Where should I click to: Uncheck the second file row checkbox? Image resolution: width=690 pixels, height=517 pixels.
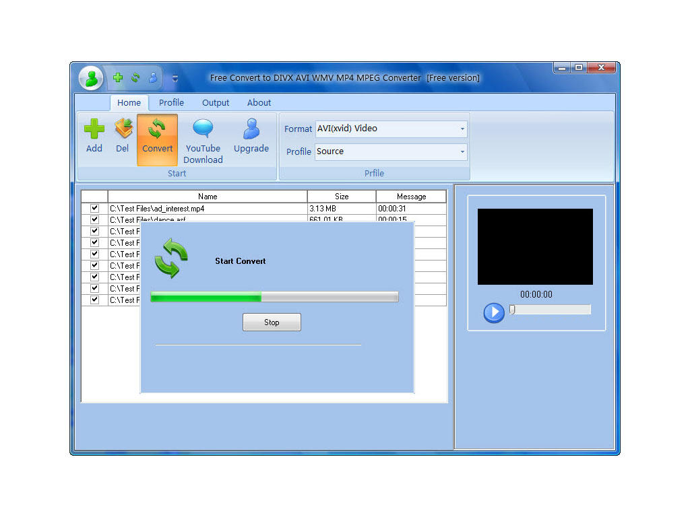click(x=94, y=219)
